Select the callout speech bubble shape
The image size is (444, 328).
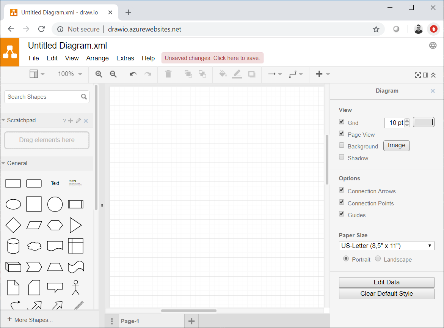pos(55,288)
